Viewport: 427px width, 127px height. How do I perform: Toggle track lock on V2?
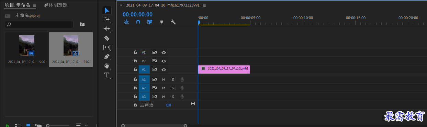click(135, 61)
